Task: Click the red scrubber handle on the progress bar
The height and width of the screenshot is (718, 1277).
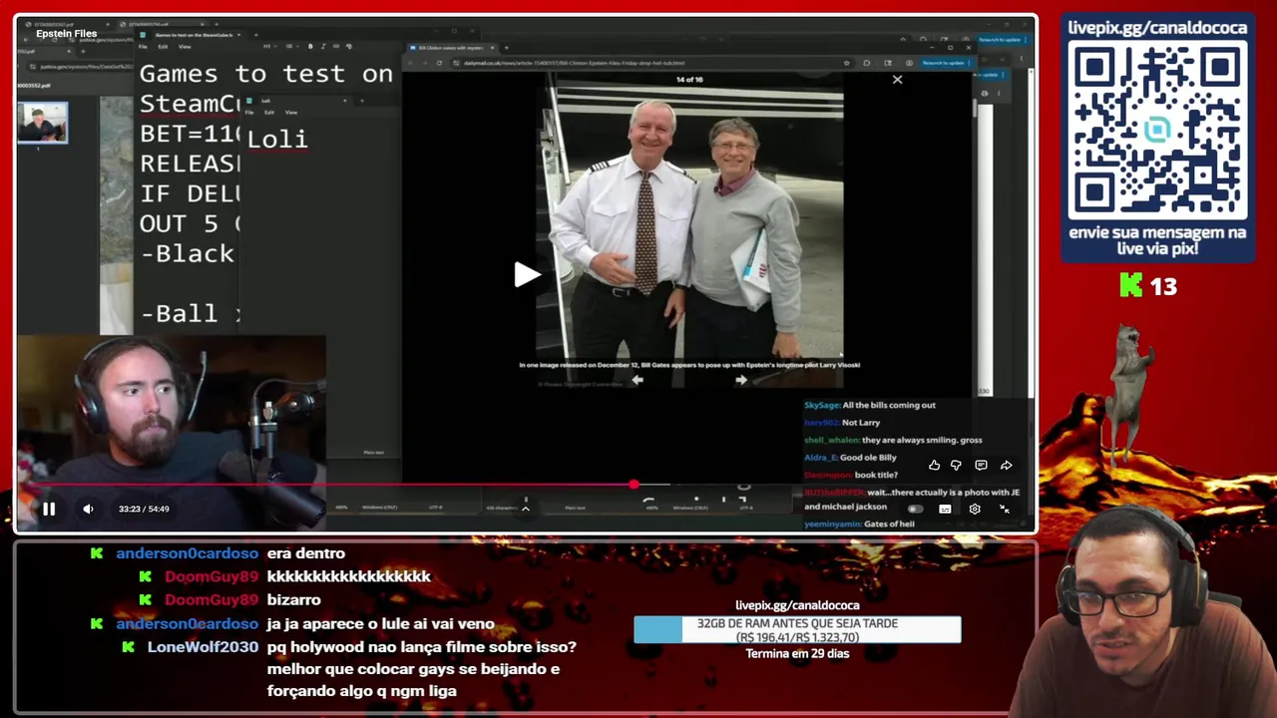Action: pyautogui.click(x=634, y=485)
